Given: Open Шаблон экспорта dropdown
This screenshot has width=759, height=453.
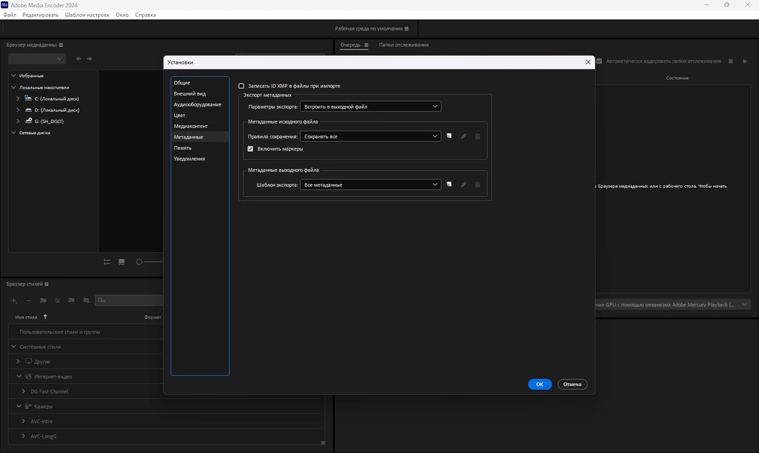Looking at the screenshot, I should 370,185.
